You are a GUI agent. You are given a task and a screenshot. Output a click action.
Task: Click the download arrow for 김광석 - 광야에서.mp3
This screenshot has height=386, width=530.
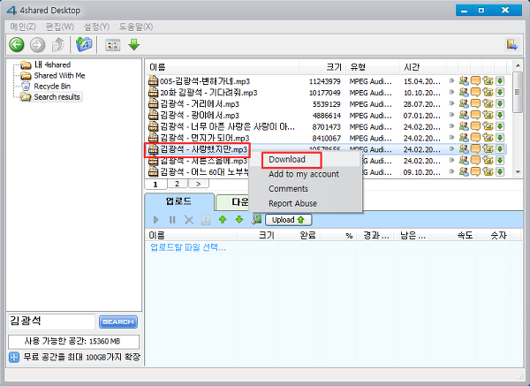pos(500,115)
